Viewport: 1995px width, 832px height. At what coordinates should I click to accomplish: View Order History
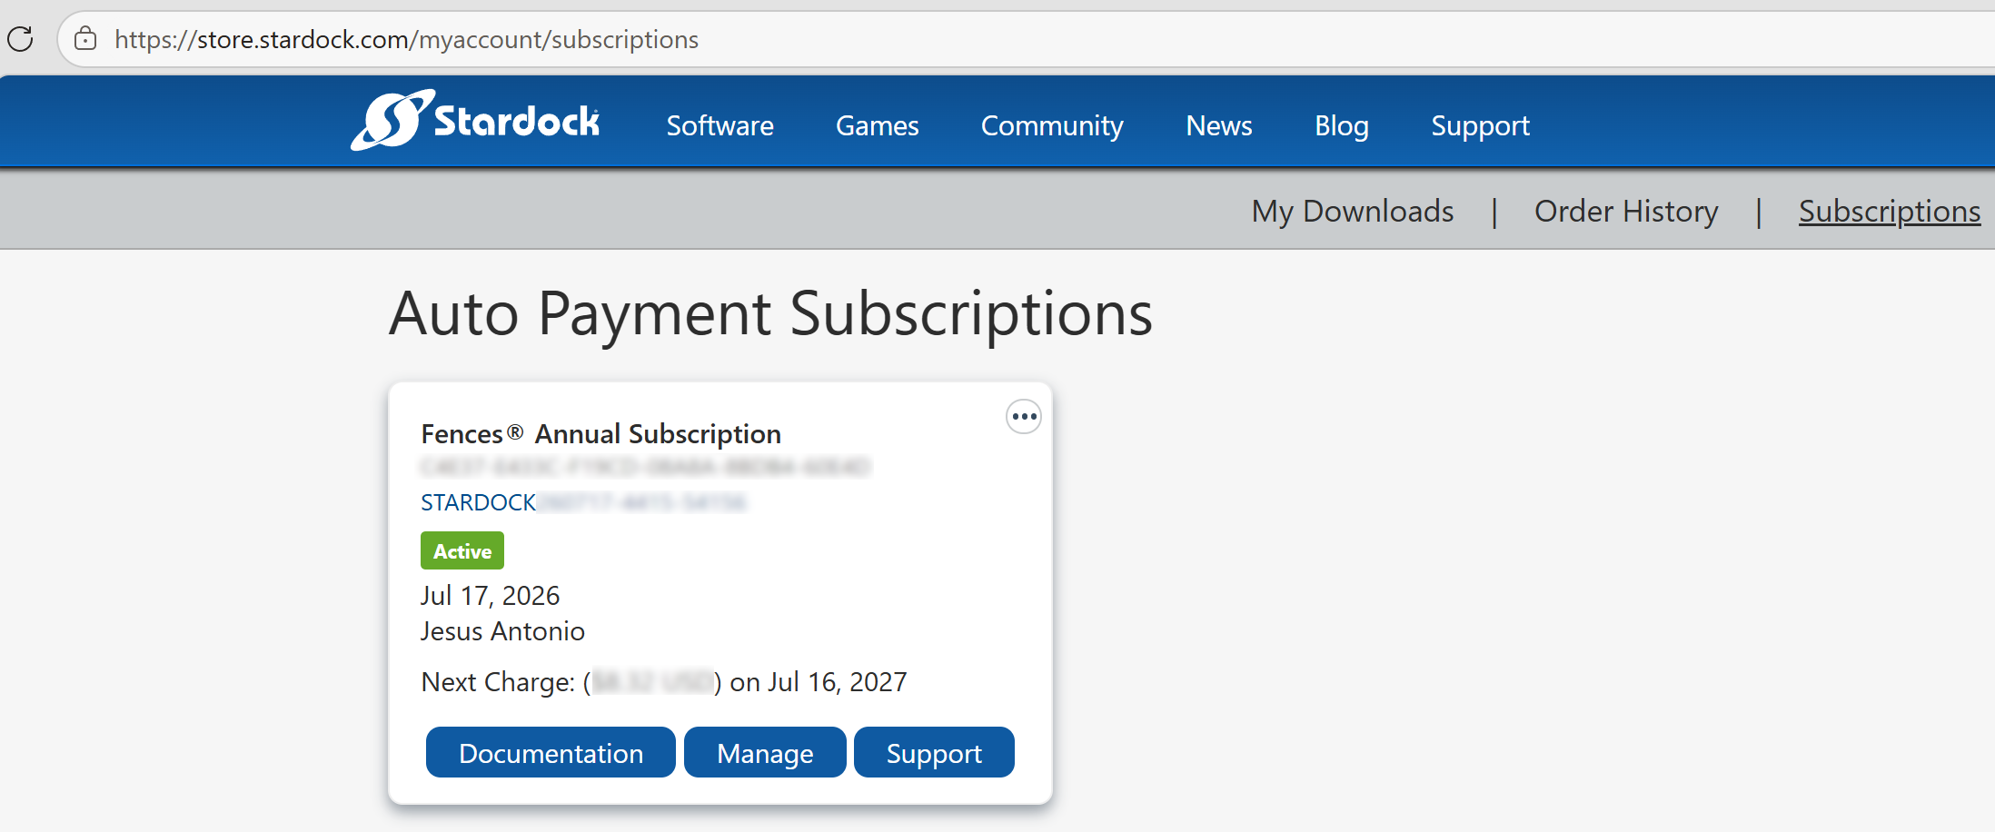click(1626, 211)
